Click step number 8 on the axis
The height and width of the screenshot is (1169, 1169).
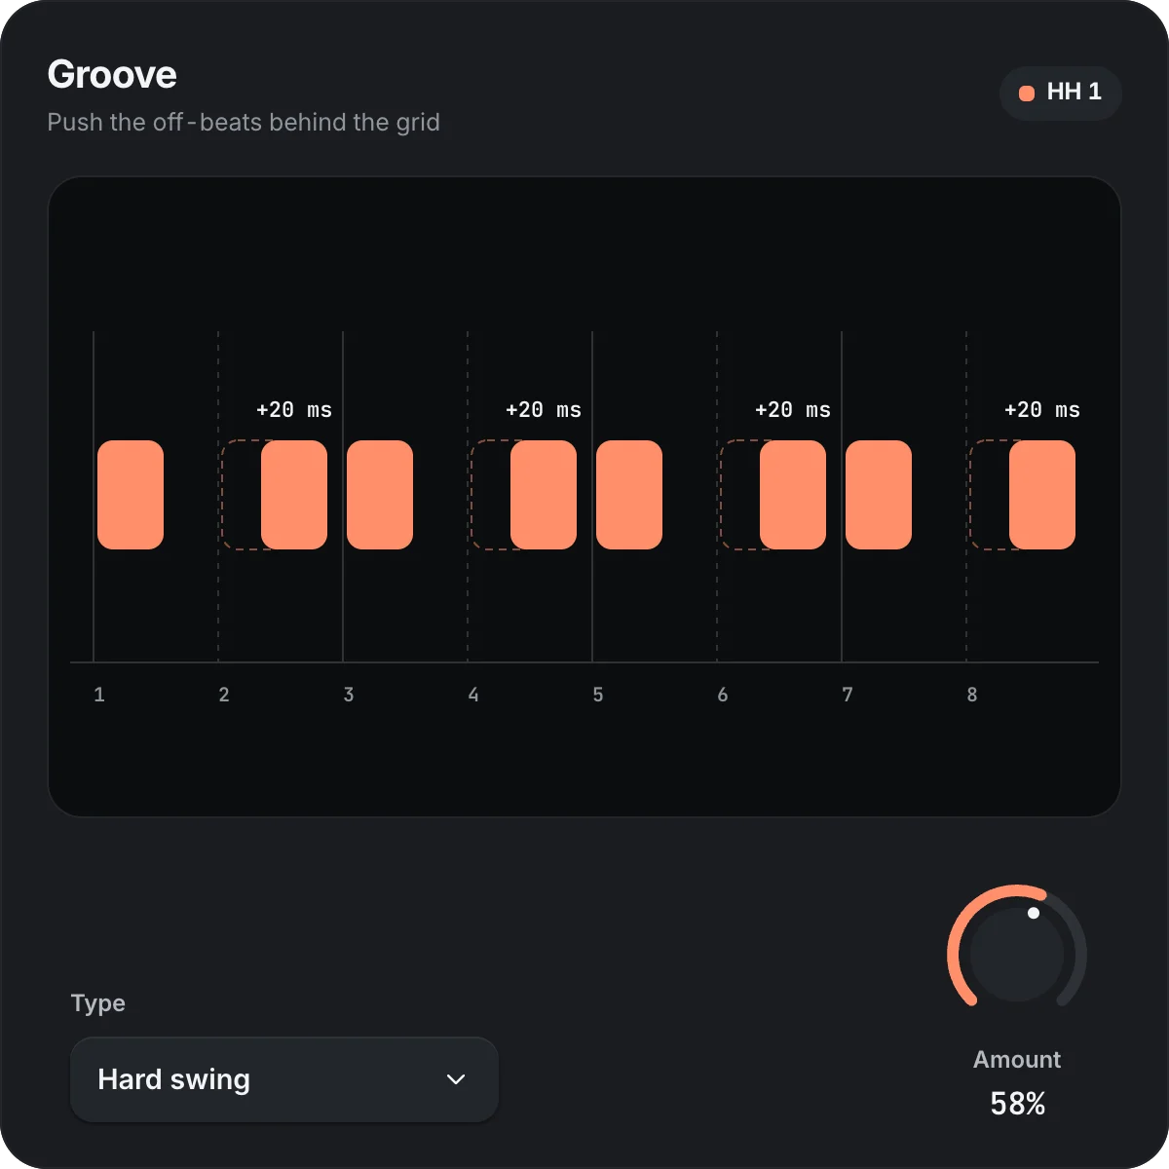click(x=972, y=695)
